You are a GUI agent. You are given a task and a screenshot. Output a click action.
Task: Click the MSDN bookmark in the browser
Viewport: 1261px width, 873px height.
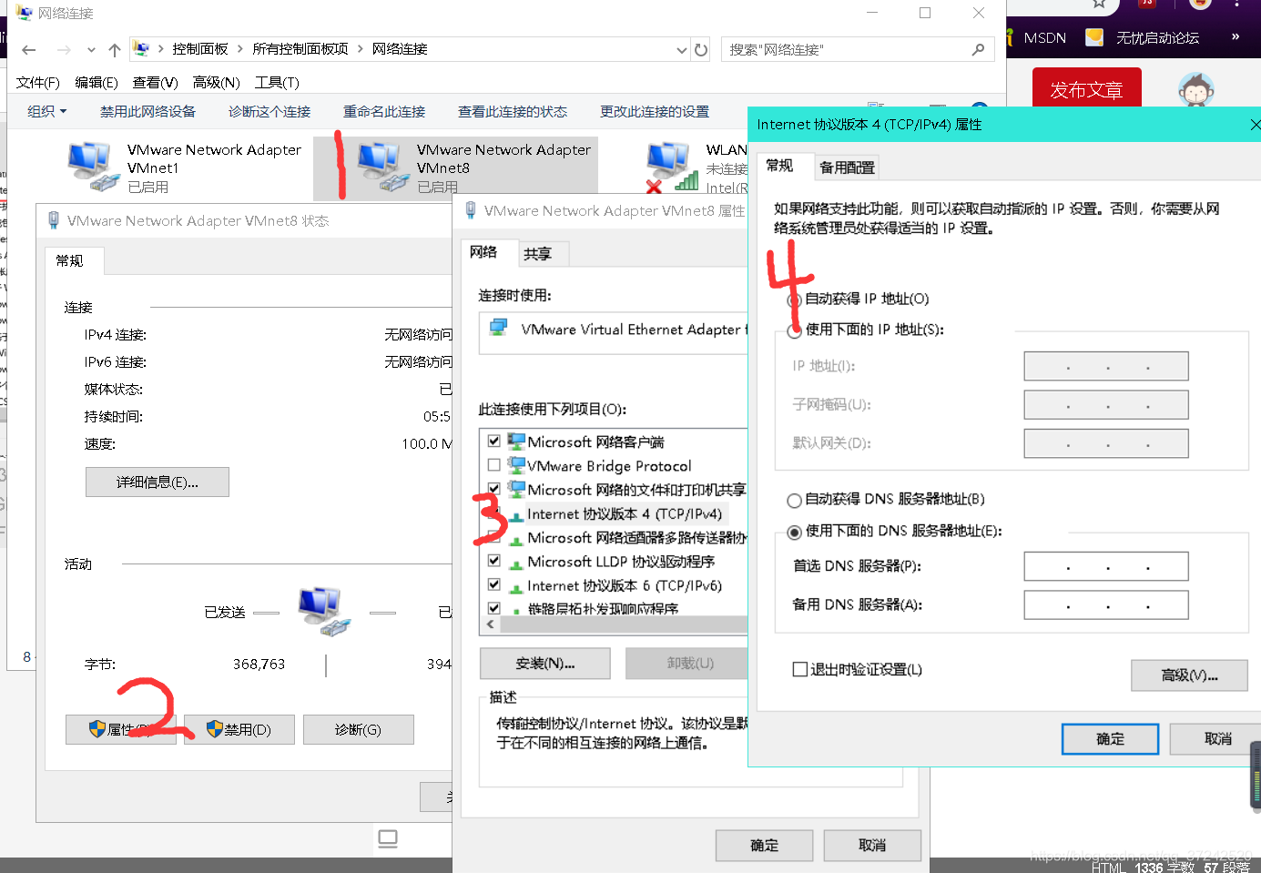coord(1044,37)
